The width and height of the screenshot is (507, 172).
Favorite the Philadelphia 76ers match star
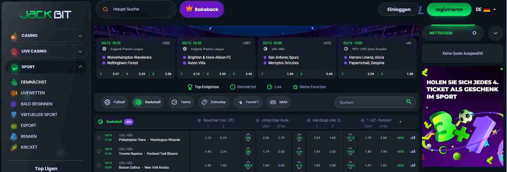pos(99,137)
